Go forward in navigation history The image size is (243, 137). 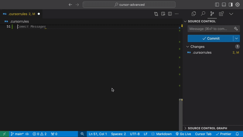(x=77, y=5)
